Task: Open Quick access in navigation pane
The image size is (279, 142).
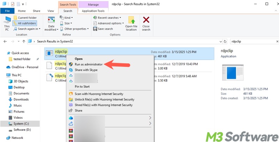Action: click(20, 53)
